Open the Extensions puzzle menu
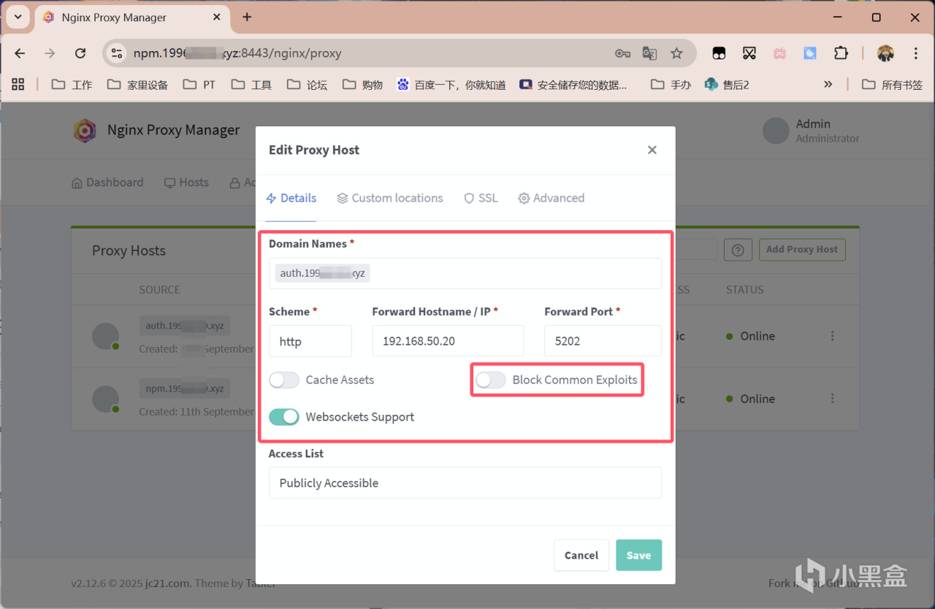Image resolution: width=935 pixels, height=609 pixels. tap(841, 53)
